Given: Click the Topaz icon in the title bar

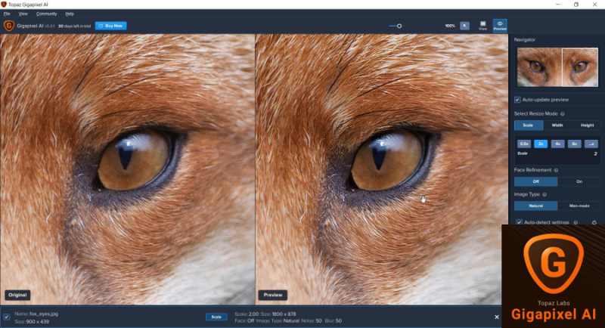Looking at the screenshot, I should click(x=4, y=5).
